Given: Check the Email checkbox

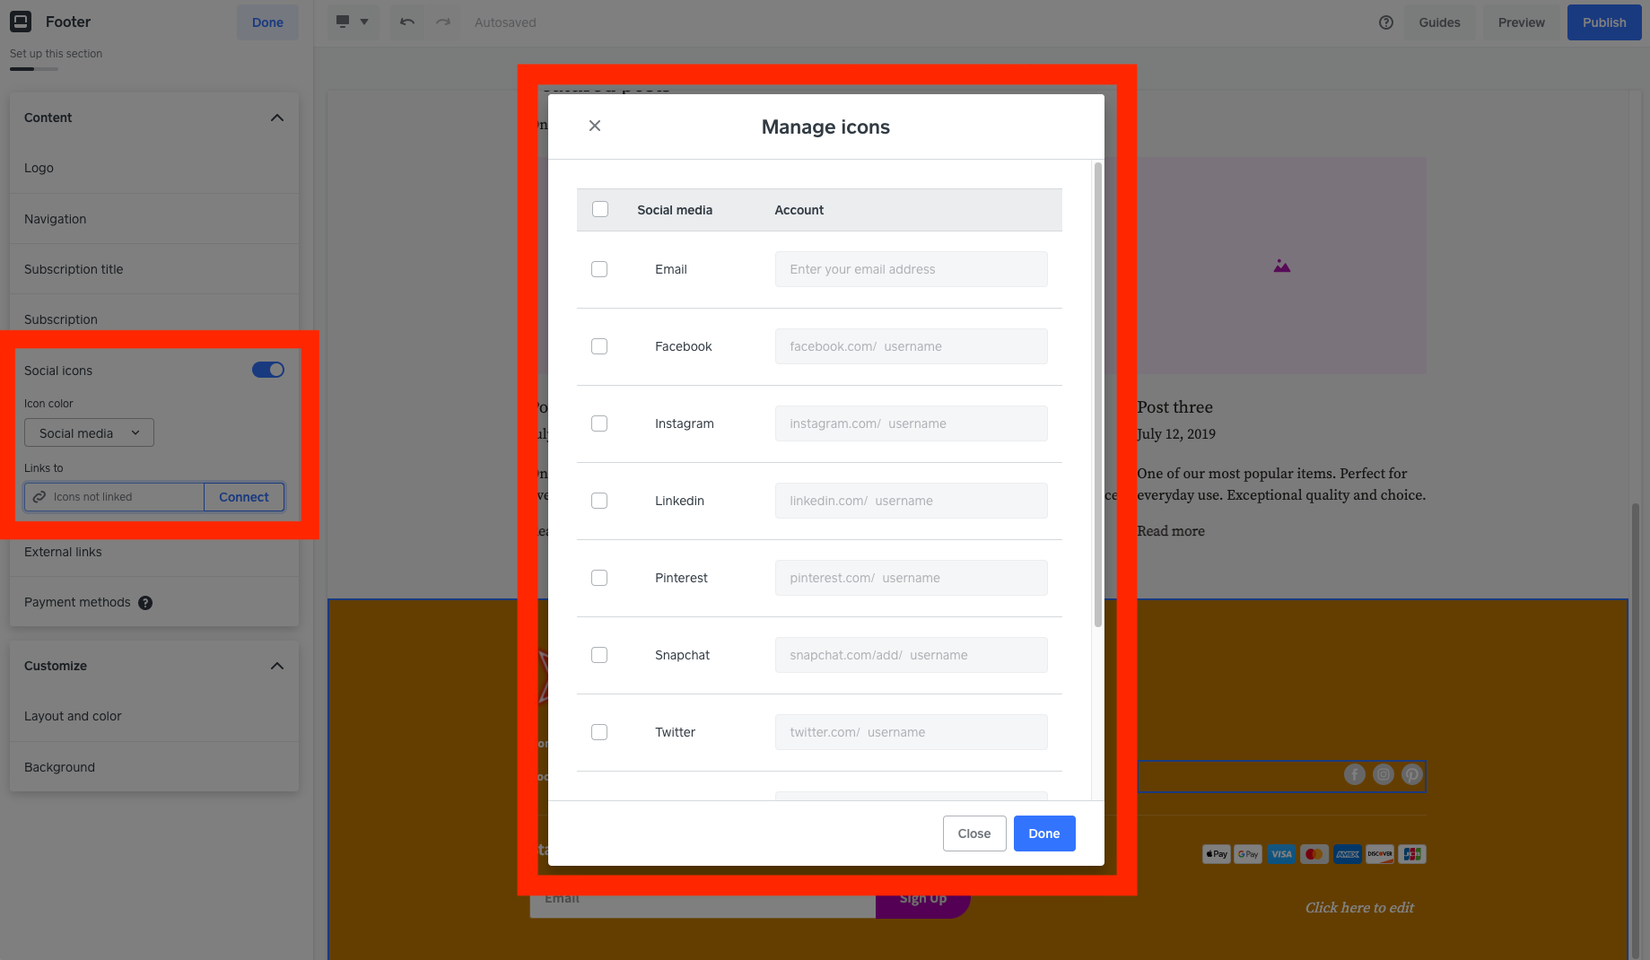Looking at the screenshot, I should tap(599, 269).
